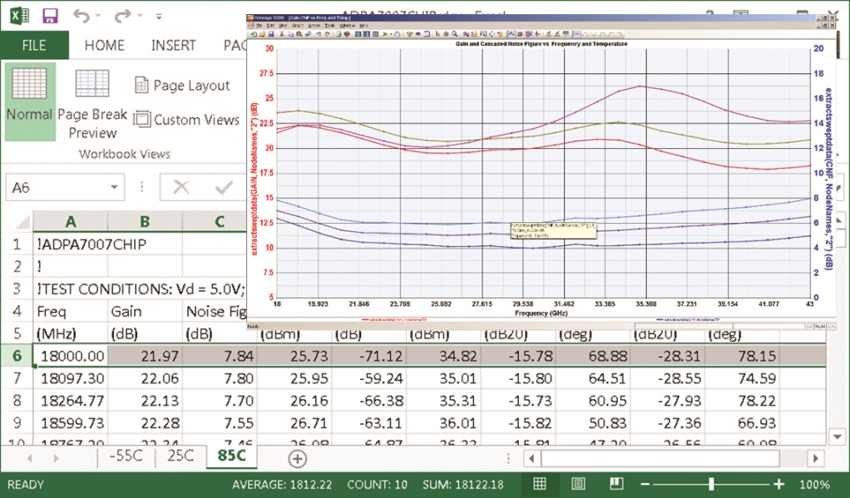Add a new sheet with plus button
Viewport: 850px width, 498px height.
pyautogui.click(x=297, y=458)
